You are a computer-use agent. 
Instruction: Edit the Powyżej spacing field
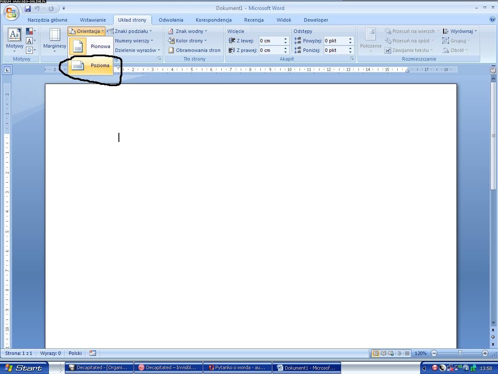(335, 41)
